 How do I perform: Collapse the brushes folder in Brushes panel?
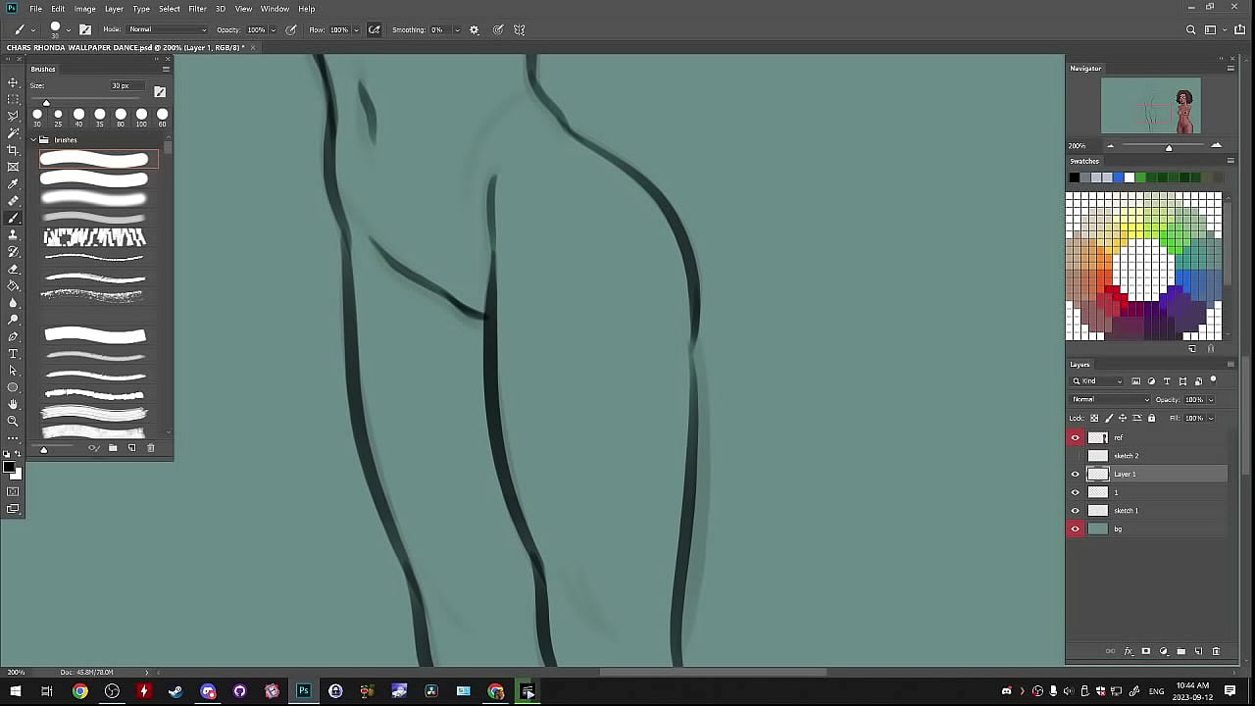coord(32,140)
